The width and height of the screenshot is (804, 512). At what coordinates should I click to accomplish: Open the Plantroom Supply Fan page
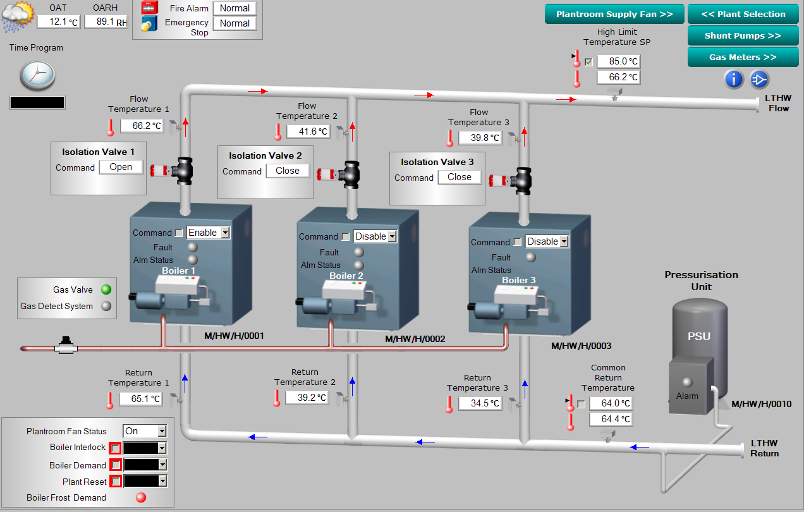click(614, 14)
